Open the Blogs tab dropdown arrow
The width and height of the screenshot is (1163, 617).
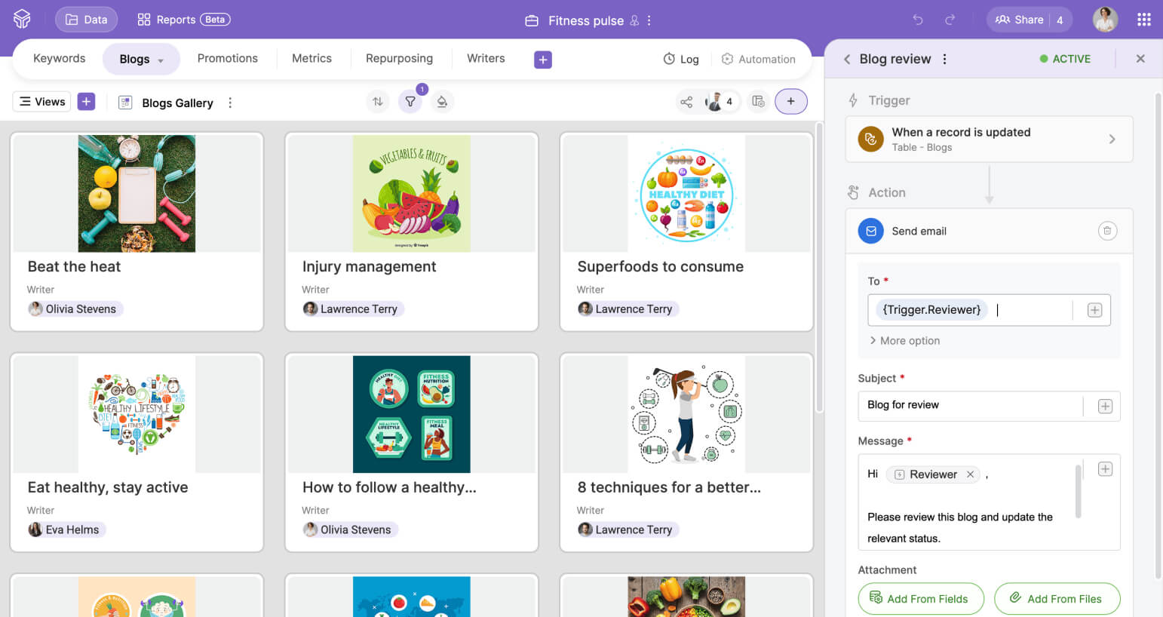tap(161, 60)
